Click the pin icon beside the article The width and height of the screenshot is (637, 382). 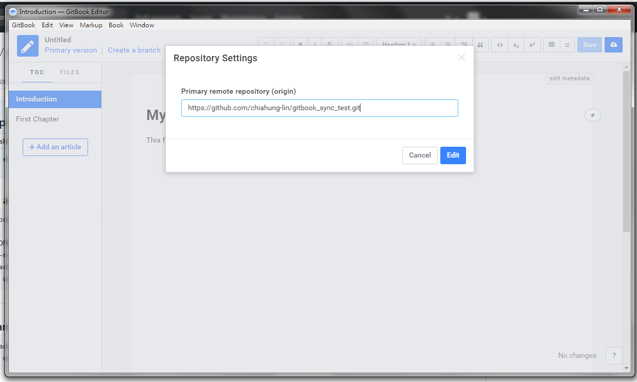(592, 115)
